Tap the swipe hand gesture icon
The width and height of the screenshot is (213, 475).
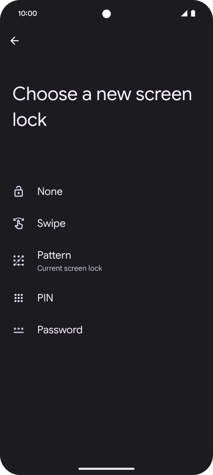pos(18,223)
